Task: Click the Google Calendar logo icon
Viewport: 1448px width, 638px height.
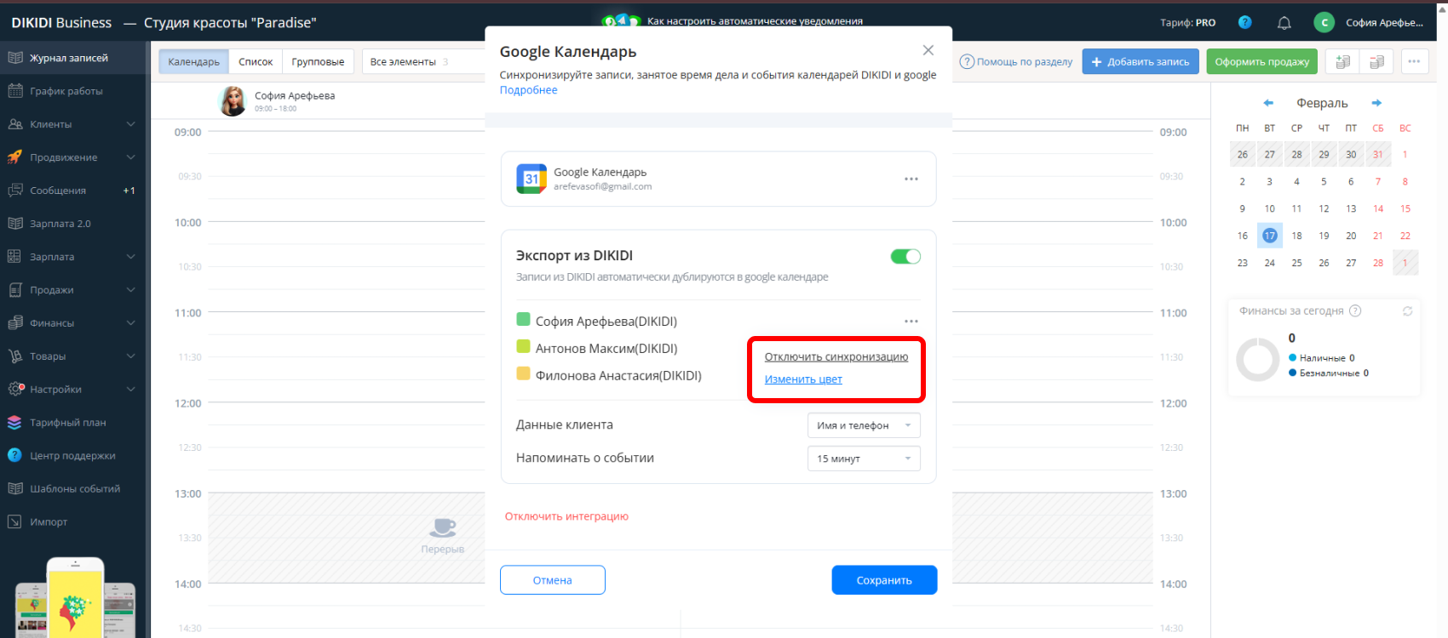Action: point(532,179)
